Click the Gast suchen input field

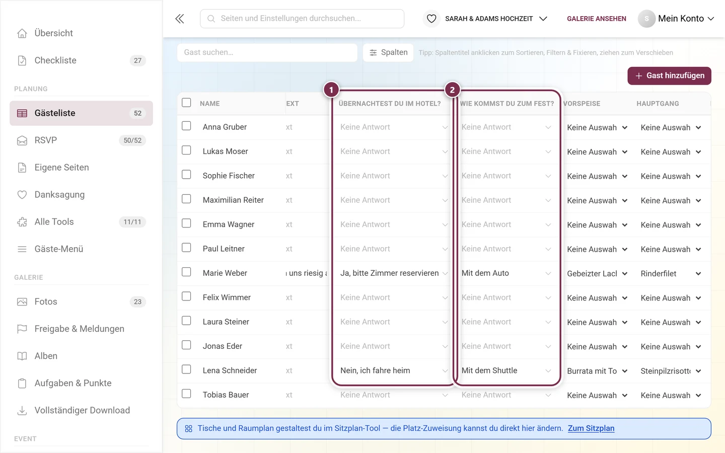coord(267,52)
